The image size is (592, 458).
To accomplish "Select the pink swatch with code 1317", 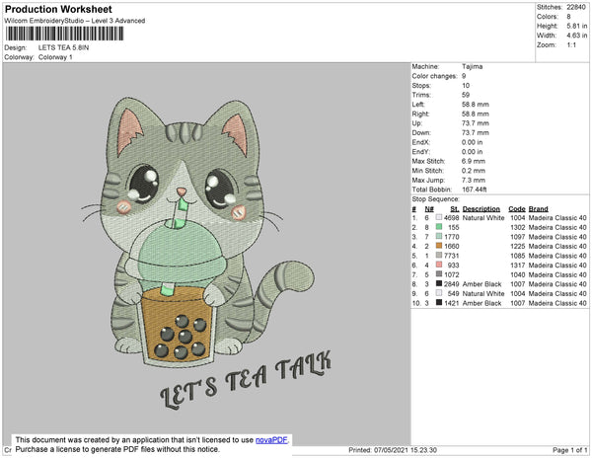I will point(439,265).
